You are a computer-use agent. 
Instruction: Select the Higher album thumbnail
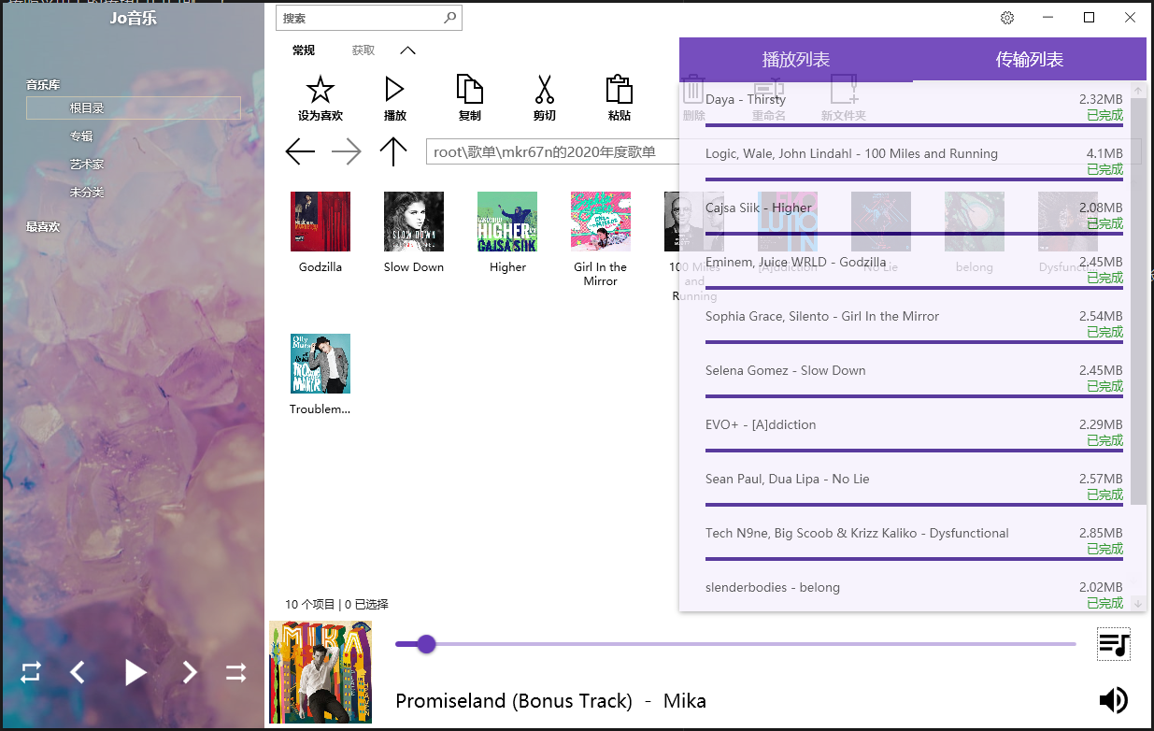tap(507, 222)
